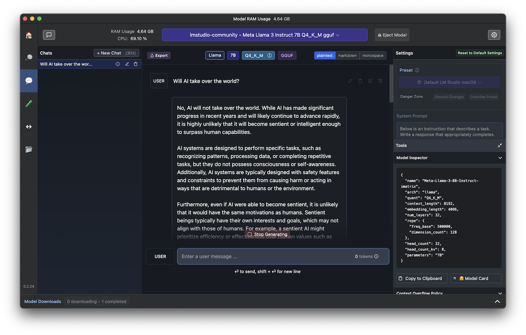Viewport: 526px width, 335px height.
Task: Click the 'RAM Usage 4.64 GB' readout
Action: (x=132, y=31)
